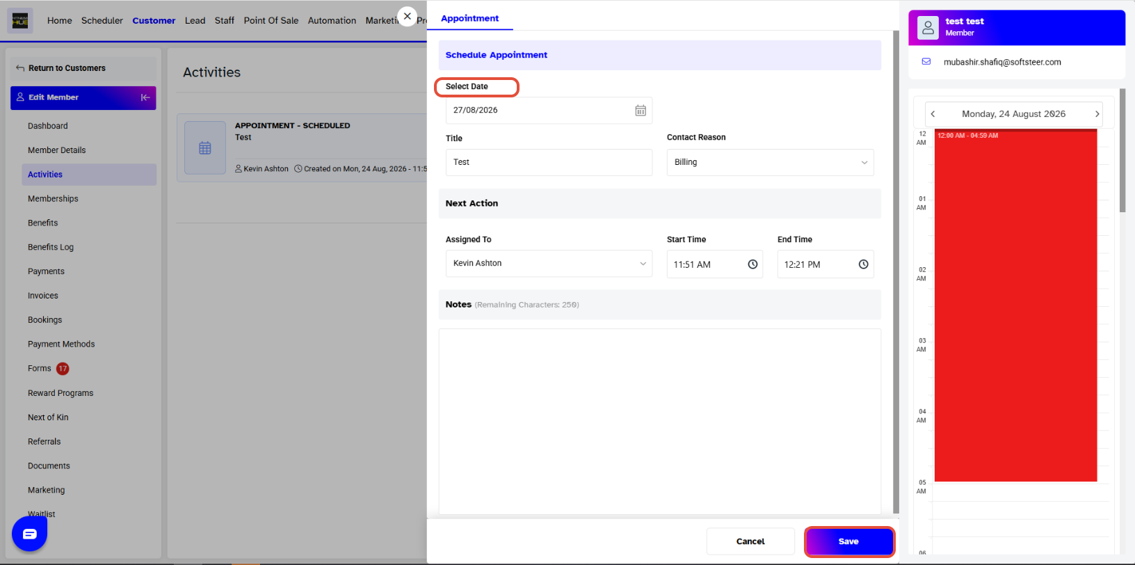Click the app logo in top bar
The image size is (1135, 565).
(20, 21)
